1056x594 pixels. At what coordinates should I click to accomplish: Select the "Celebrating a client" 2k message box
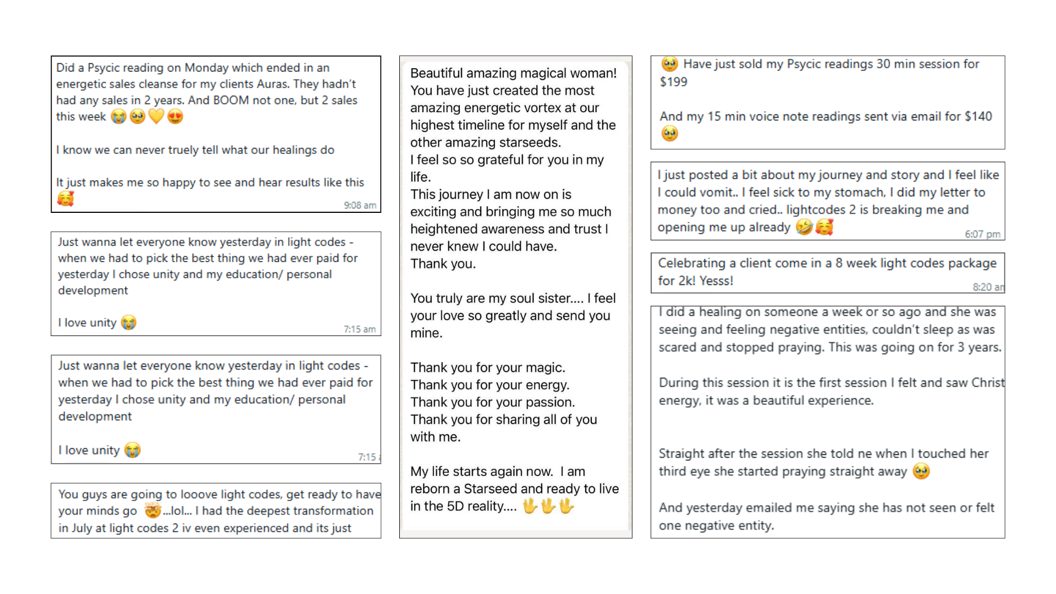coord(828,273)
